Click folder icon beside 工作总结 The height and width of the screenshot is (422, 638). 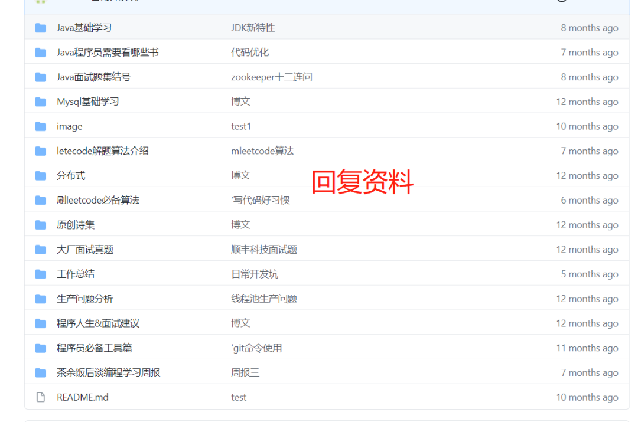tap(41, 274)
